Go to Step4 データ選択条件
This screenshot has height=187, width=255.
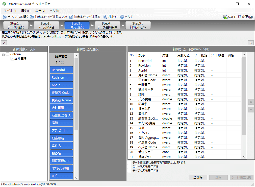pos(107,25)
